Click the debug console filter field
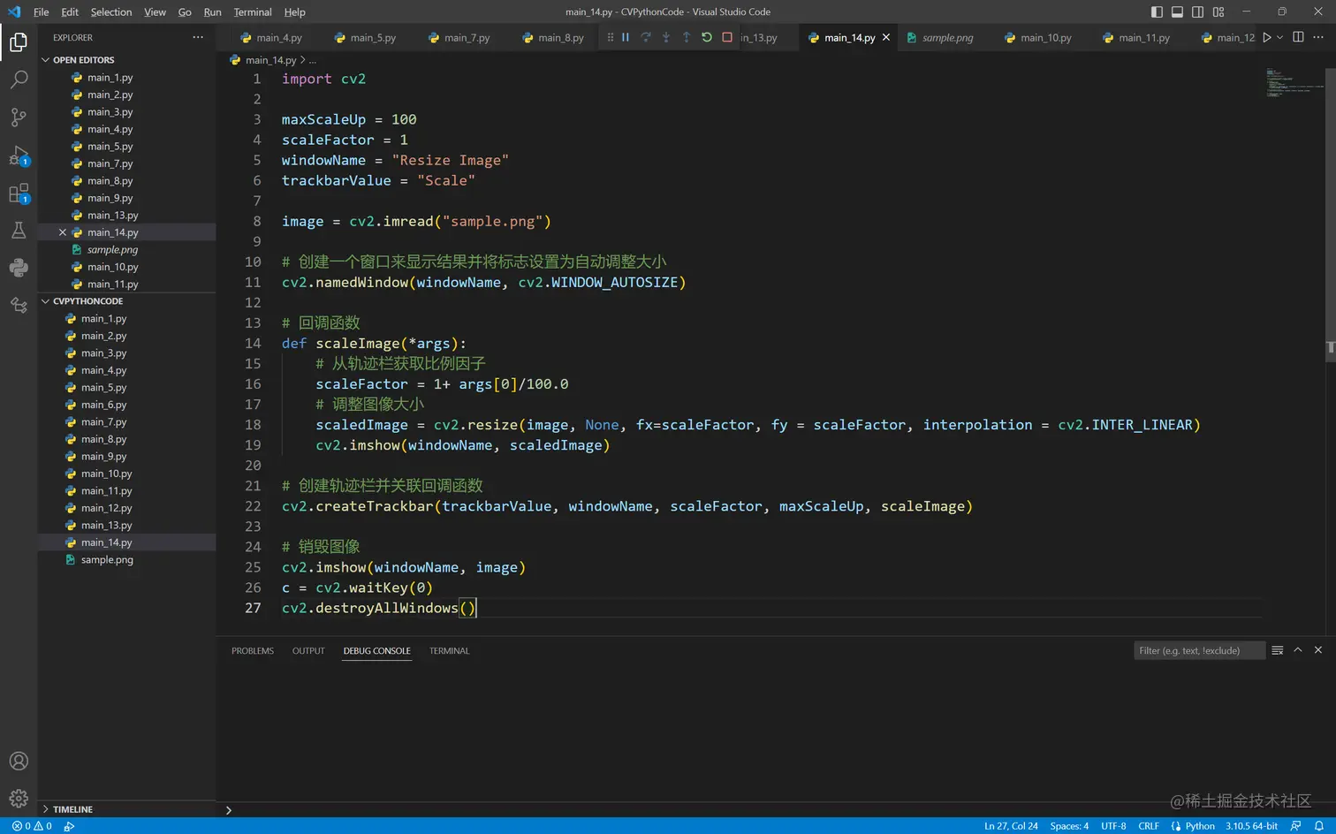The image size is (1336, 834). click(x=1198, y=651)
